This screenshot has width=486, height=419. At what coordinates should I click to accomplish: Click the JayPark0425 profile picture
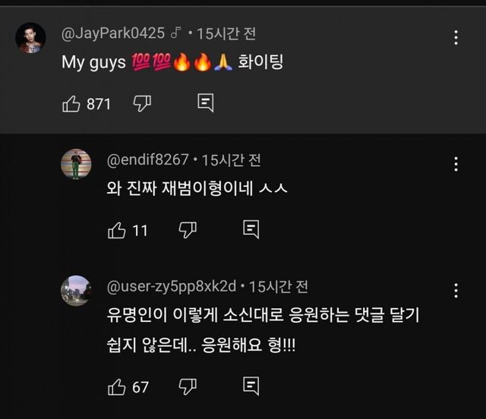(x=31, y=38)
